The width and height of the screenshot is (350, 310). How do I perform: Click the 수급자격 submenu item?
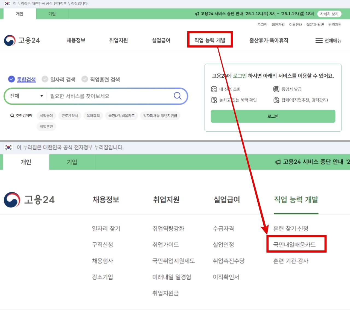click(x=223, y=229)
